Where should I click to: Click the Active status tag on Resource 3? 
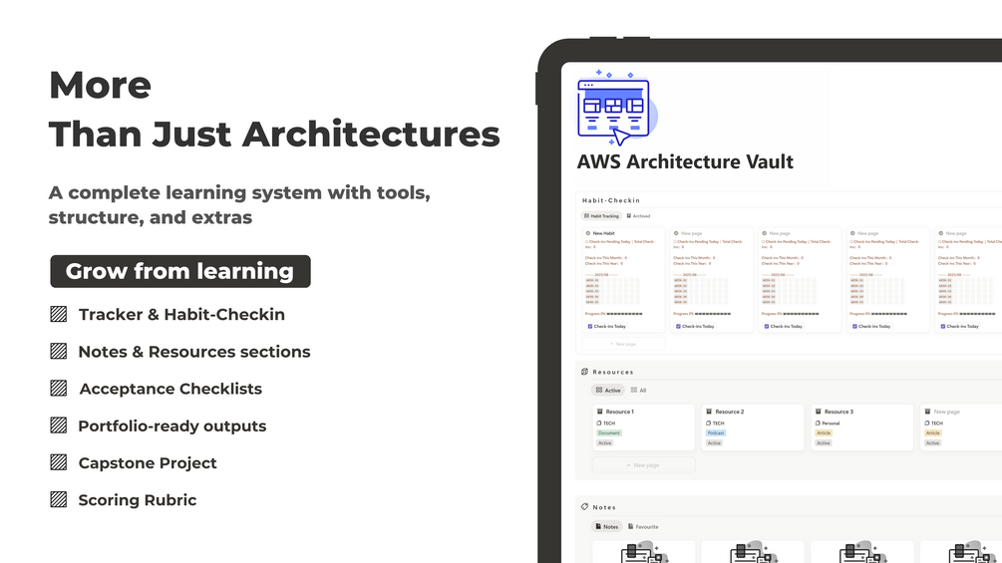pos(824,443)
